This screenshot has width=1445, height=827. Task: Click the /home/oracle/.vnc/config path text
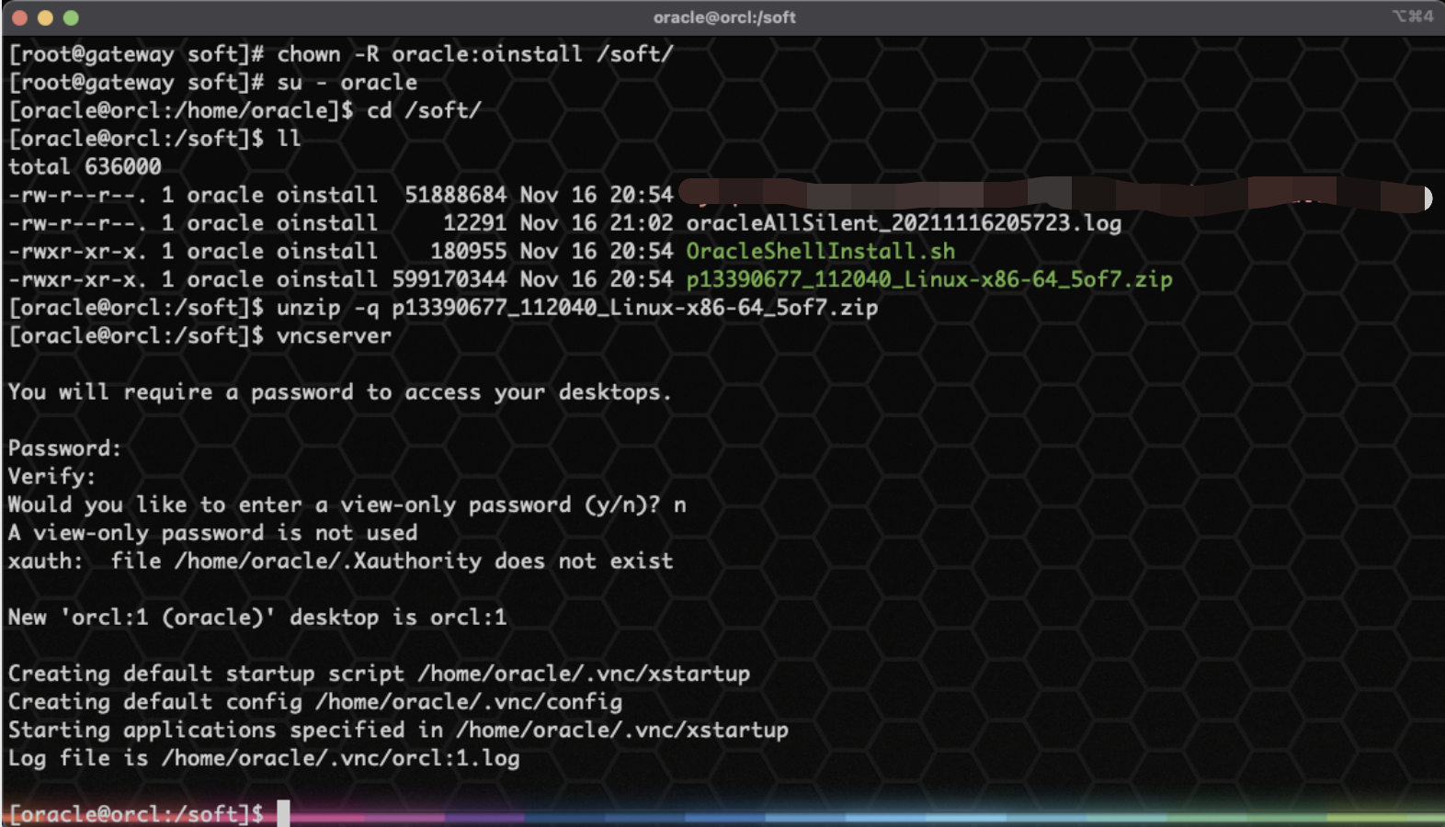469,702
